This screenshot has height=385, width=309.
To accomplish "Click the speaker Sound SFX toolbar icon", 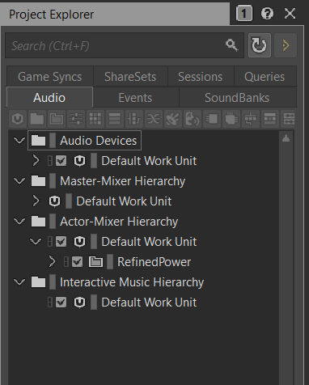I will tap(173, 119).
